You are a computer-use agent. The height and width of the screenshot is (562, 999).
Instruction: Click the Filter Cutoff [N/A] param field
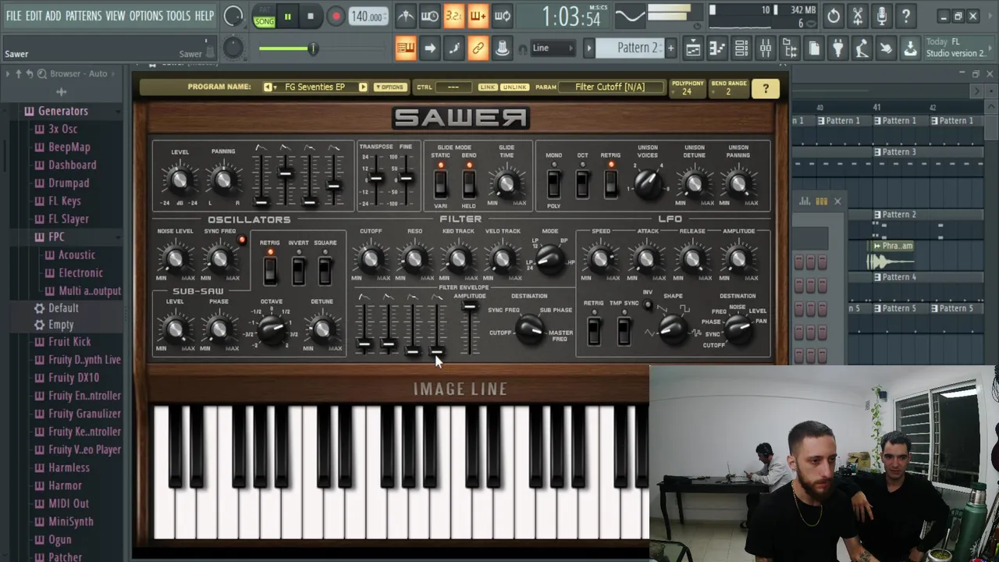point(610,87)
